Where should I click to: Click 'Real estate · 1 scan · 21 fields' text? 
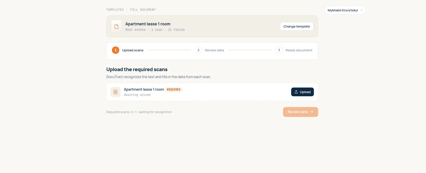tap(155, 30)
